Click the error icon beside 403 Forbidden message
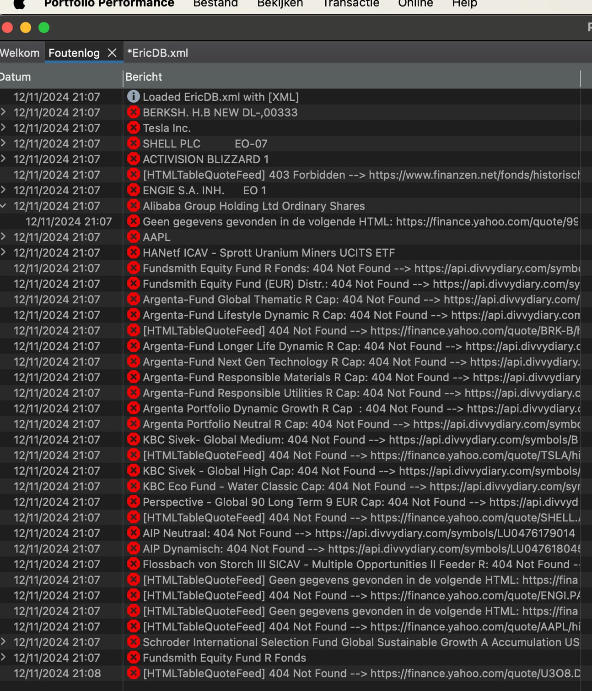 point(133,174)
